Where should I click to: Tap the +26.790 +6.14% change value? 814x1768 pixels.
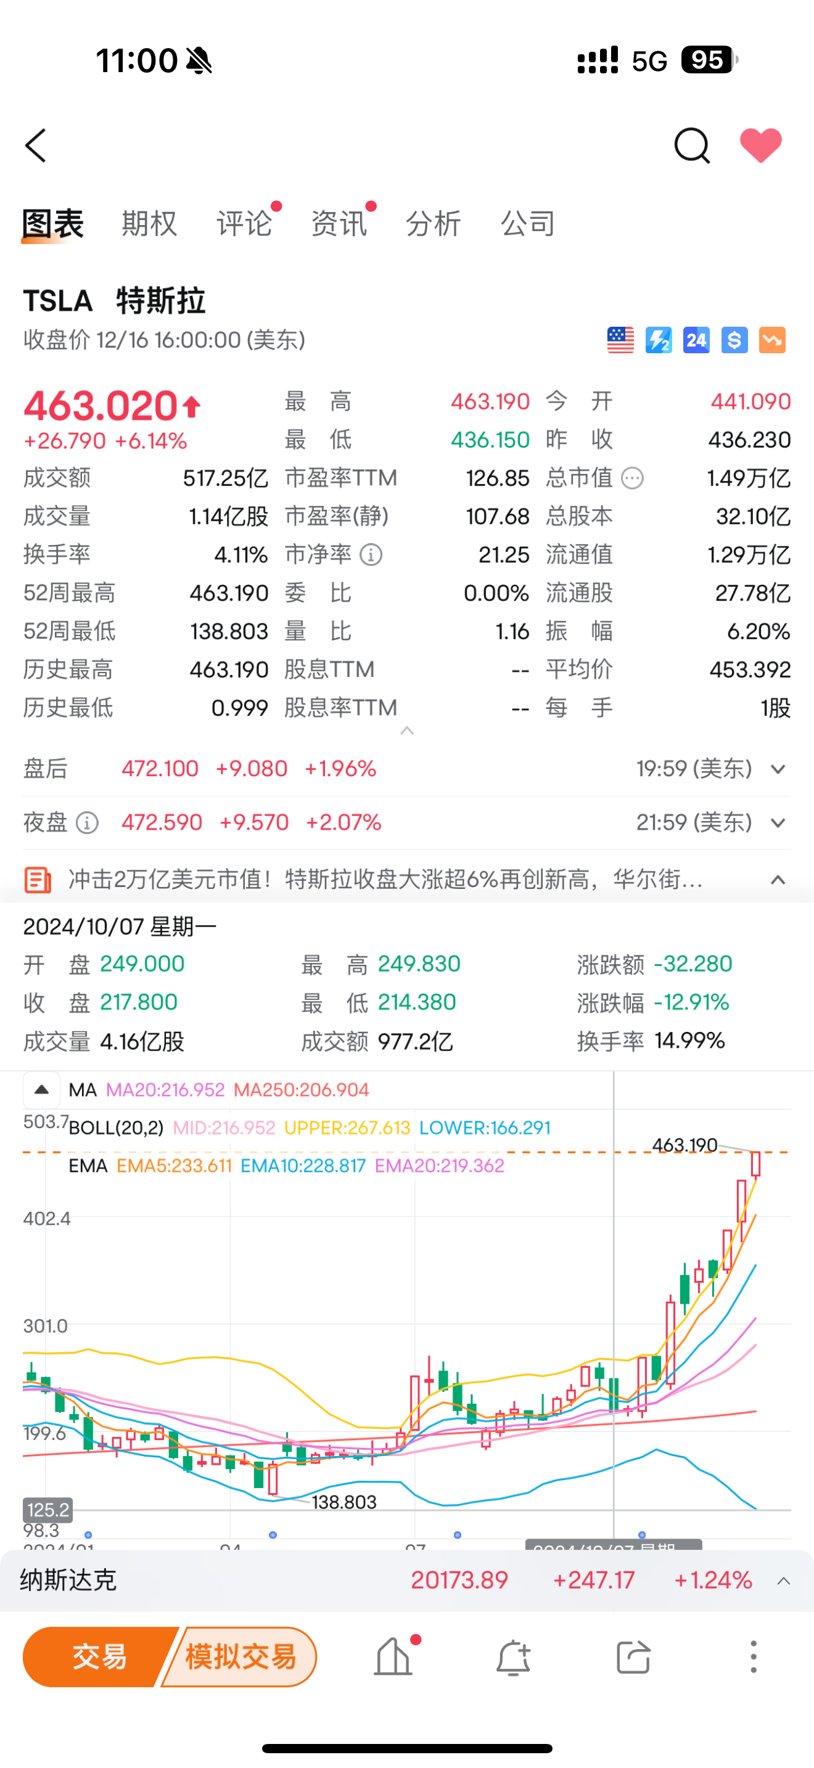105,441
